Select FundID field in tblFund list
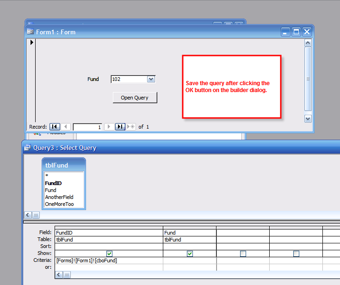The image size is (340, 285). 53,183
